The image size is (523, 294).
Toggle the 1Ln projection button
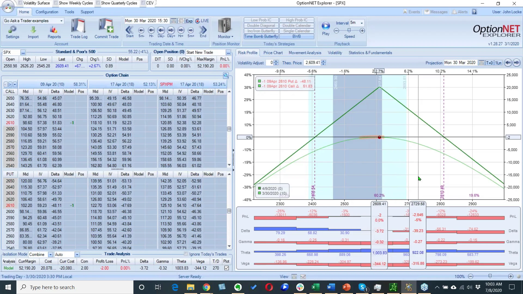click(x=498, y=63)
